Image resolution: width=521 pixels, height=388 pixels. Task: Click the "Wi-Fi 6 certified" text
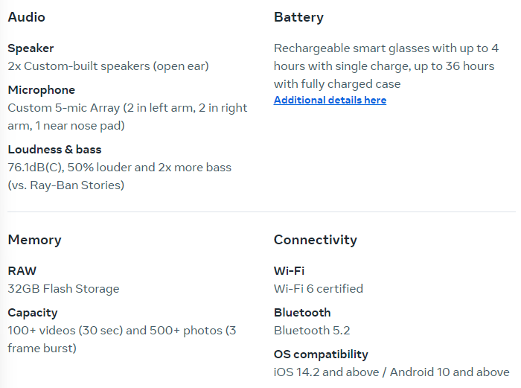point(318,289)
